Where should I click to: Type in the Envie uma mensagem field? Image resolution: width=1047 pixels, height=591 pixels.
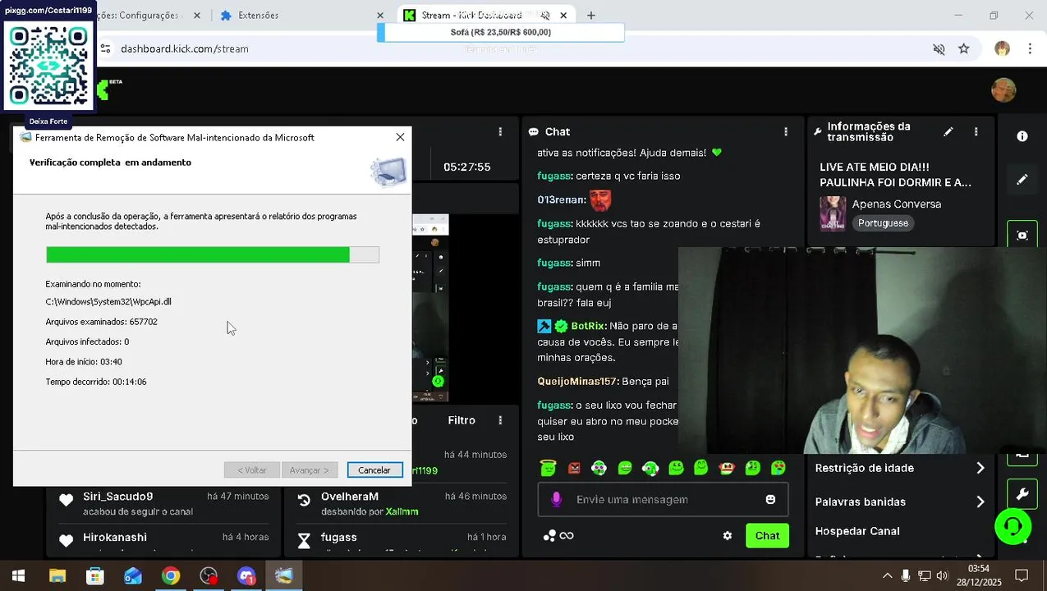pos(663,499)
